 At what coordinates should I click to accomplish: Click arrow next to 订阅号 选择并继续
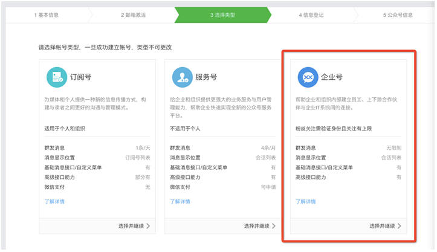[148, 226]
